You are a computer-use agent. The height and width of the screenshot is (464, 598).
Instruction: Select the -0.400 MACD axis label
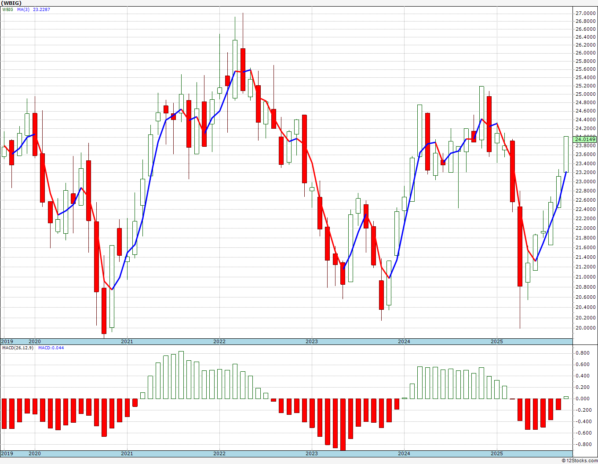pos(583,421)
